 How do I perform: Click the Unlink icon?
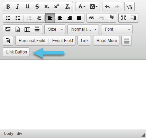click(x=101, y=18)
